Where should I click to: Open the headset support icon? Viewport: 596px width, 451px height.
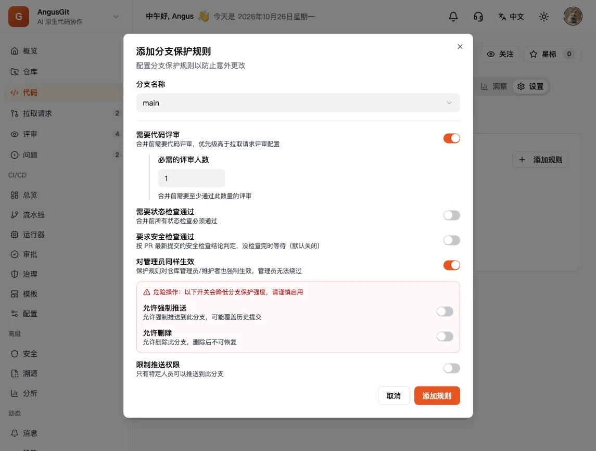478,16
